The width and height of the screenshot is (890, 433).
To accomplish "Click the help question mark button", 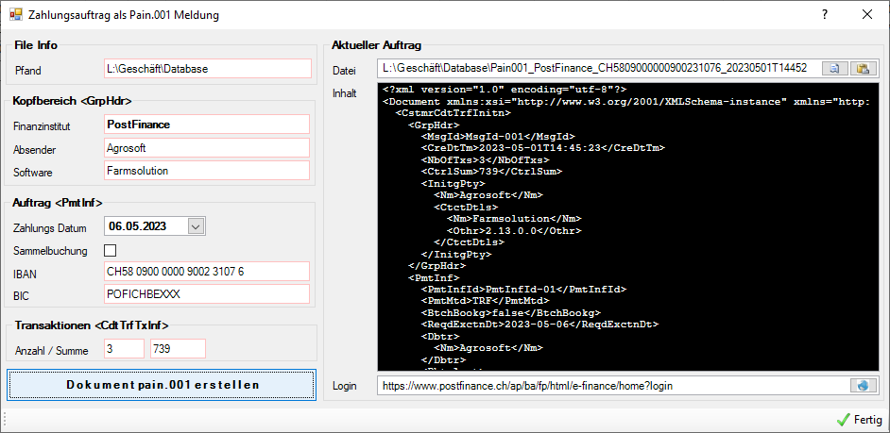I will (x=825, y=15).
